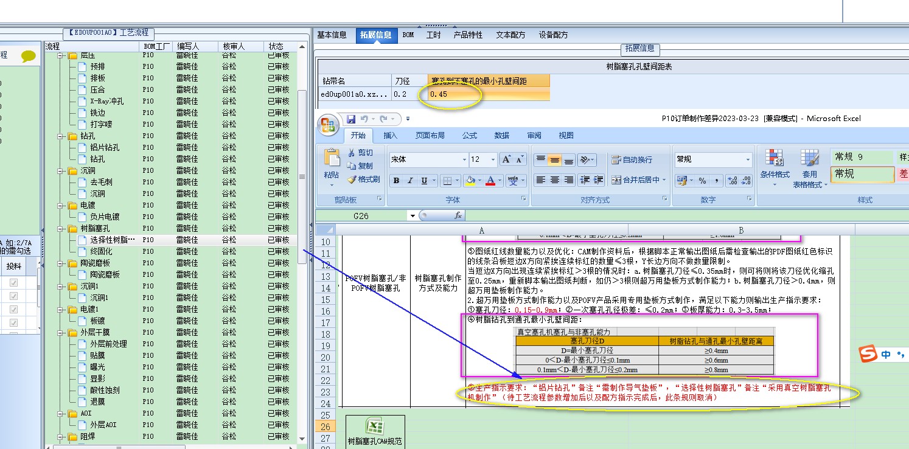Open 套用表格格式 table styles

click(810, 168)
